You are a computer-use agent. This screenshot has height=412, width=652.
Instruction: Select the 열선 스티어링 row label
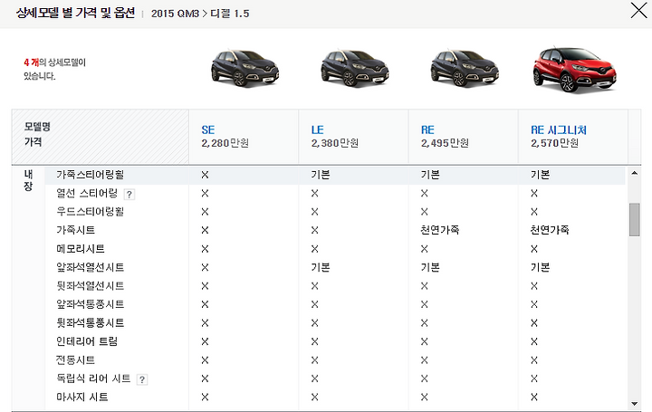point(87,193)
